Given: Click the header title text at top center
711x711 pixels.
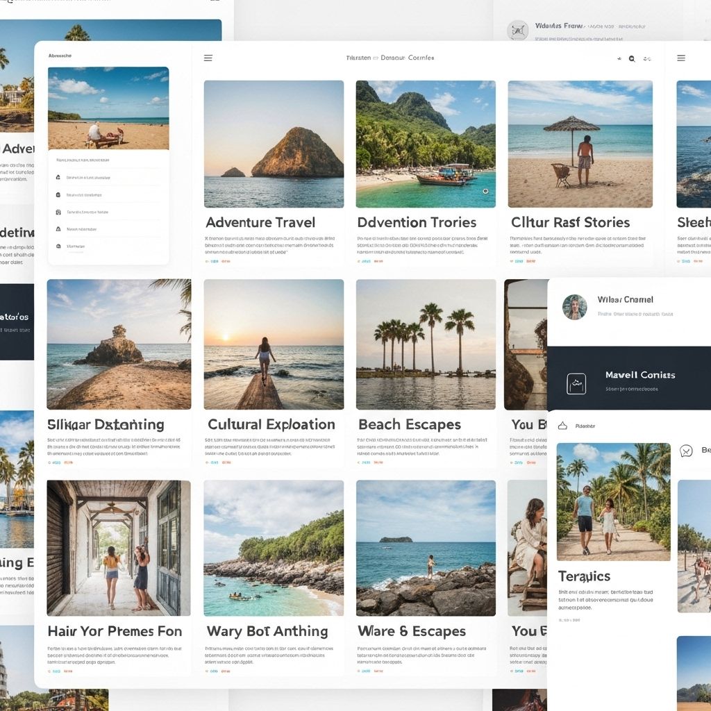Looking at the screenshot, I should [390, 58].
